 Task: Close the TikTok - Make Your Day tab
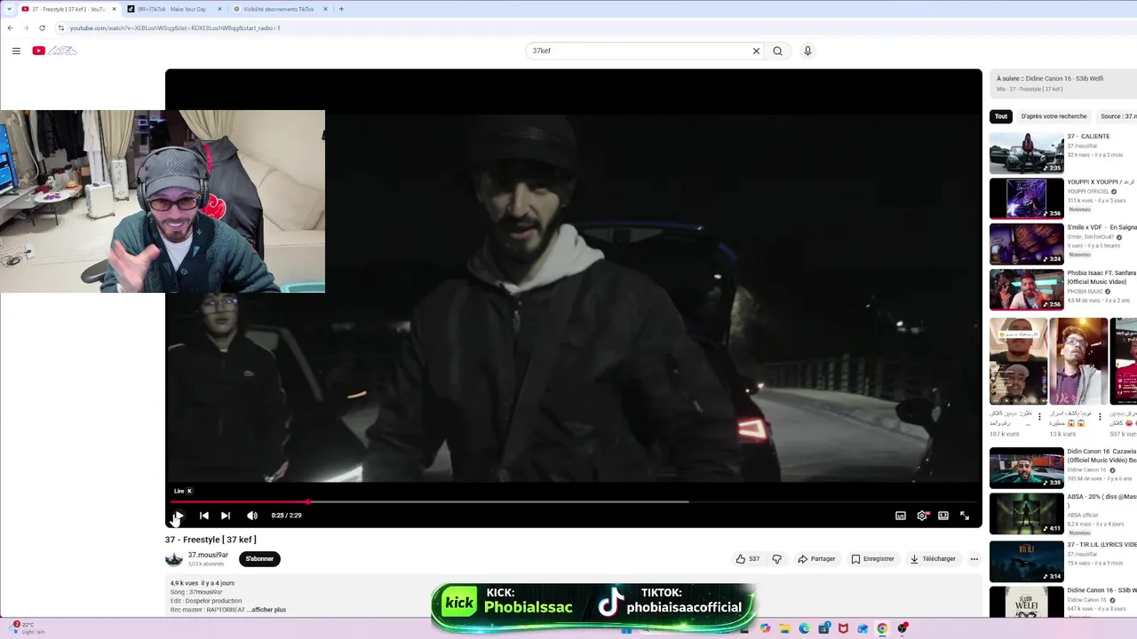pyautogui.click(x=219, y=9)
